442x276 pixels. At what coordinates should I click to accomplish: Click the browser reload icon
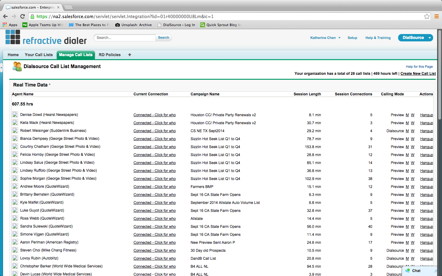tap(22, 17)
